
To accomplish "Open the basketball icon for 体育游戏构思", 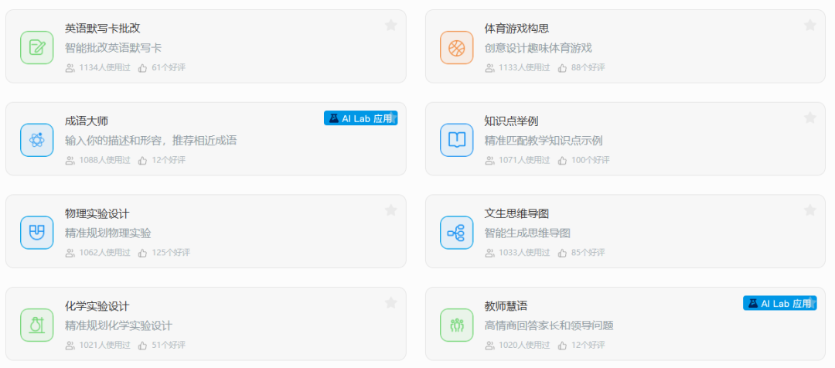I will pos(456,47).
